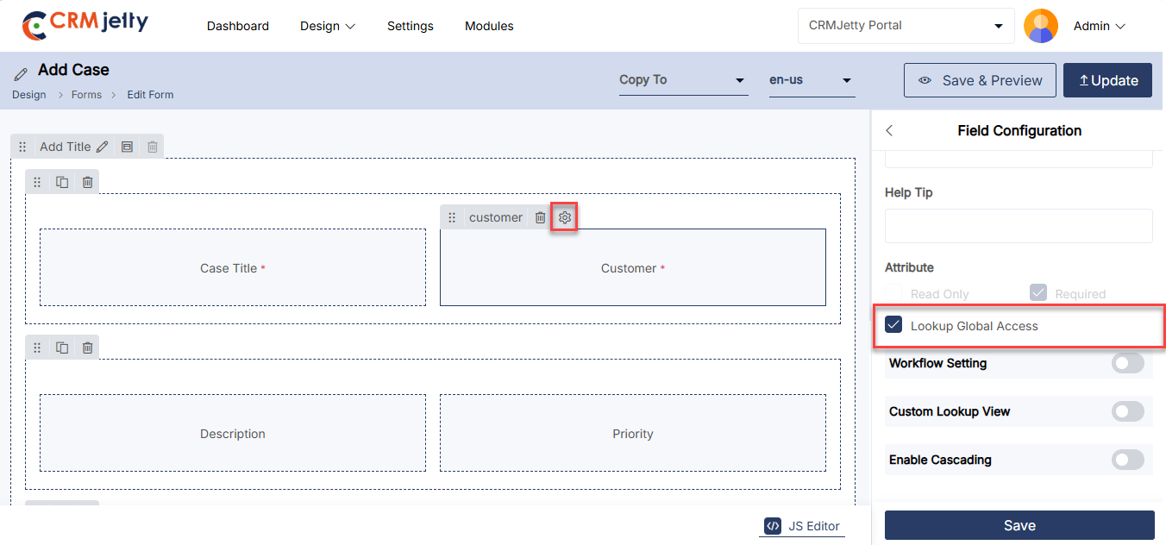Toggle Custom Lookup View on

(x=1127, y=411)
